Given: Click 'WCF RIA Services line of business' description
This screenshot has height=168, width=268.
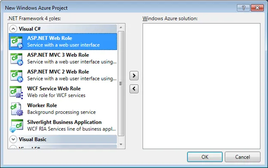Looking at the screenshot, I should click(72, 129).
